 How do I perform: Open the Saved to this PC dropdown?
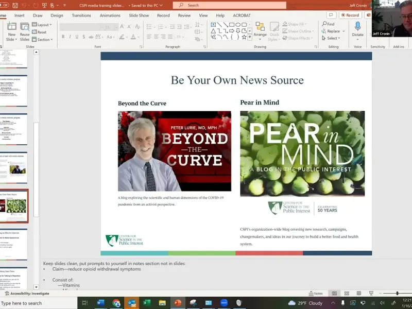(147, 5)
